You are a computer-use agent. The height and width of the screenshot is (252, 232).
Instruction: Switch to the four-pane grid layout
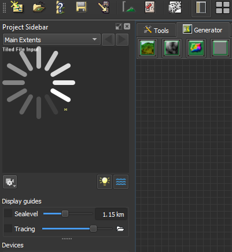[x=222, y=8]
